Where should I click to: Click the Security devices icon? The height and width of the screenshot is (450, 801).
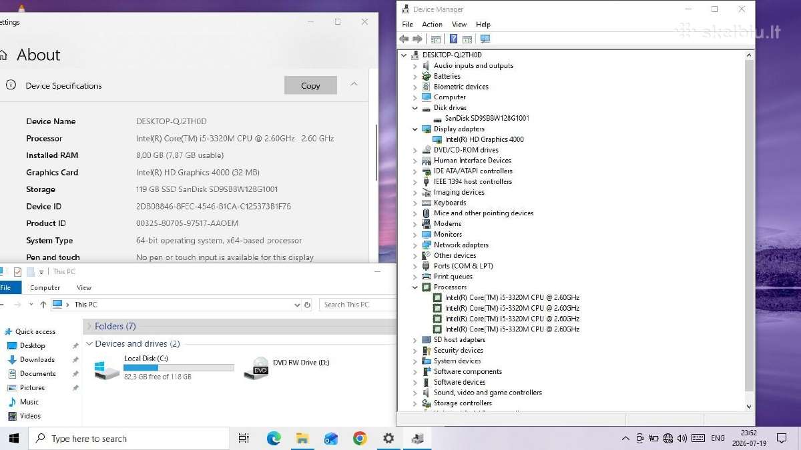[x=426, y=350]
